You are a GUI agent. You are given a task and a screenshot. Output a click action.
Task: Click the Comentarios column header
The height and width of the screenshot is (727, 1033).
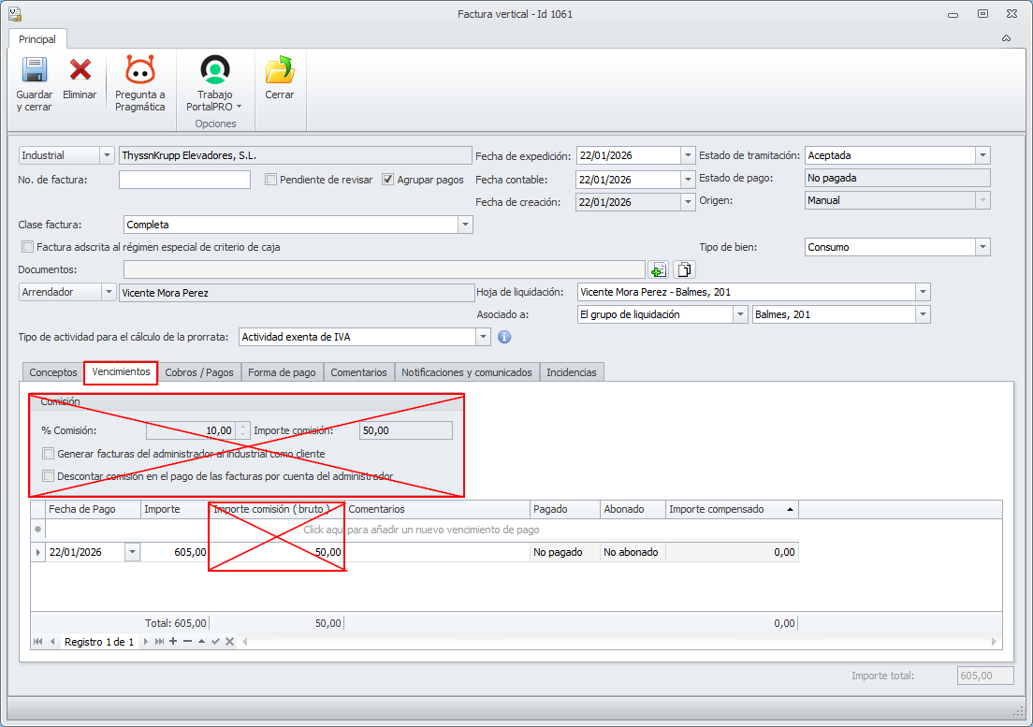coord(438,510)
